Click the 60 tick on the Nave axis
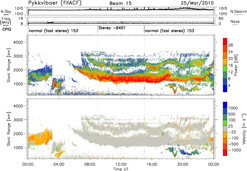The image size is (247, 171). 221,19
